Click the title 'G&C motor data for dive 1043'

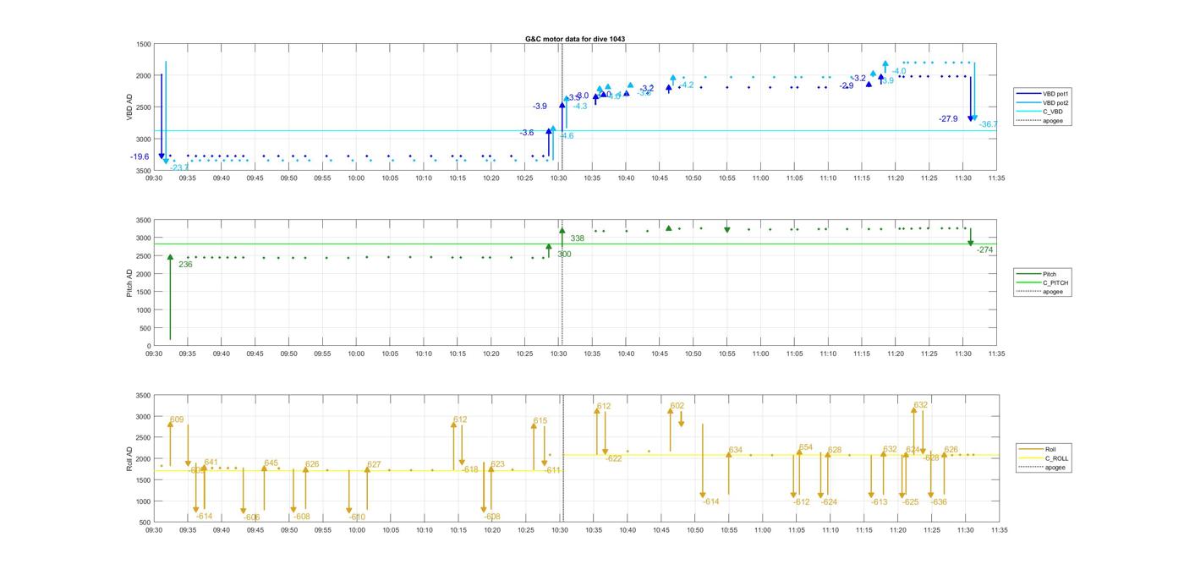pyautogui.click(x=575, y=39)
